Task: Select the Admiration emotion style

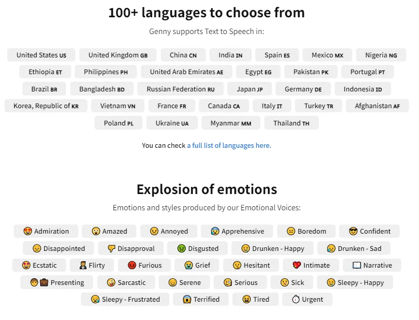Action: point(45,231)
